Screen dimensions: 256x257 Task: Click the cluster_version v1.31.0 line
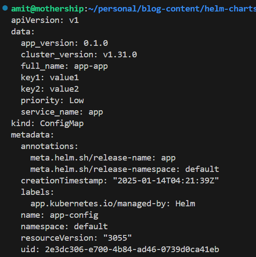click(79, 55)
